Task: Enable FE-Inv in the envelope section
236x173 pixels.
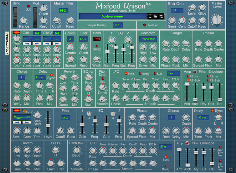Action: (x=208, y=76)
